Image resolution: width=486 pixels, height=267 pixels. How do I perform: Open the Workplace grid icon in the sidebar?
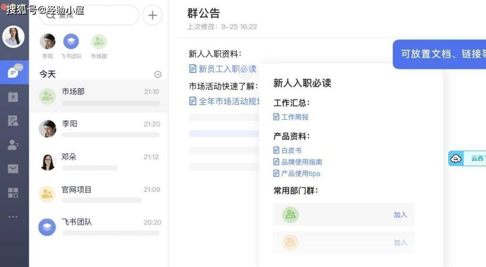pyautogui.click(x=13, y=193)
